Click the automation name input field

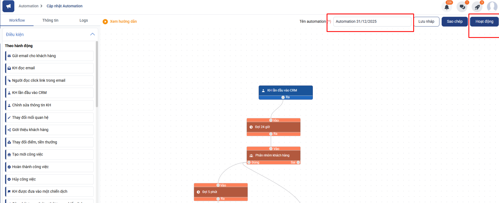[372, 22]
